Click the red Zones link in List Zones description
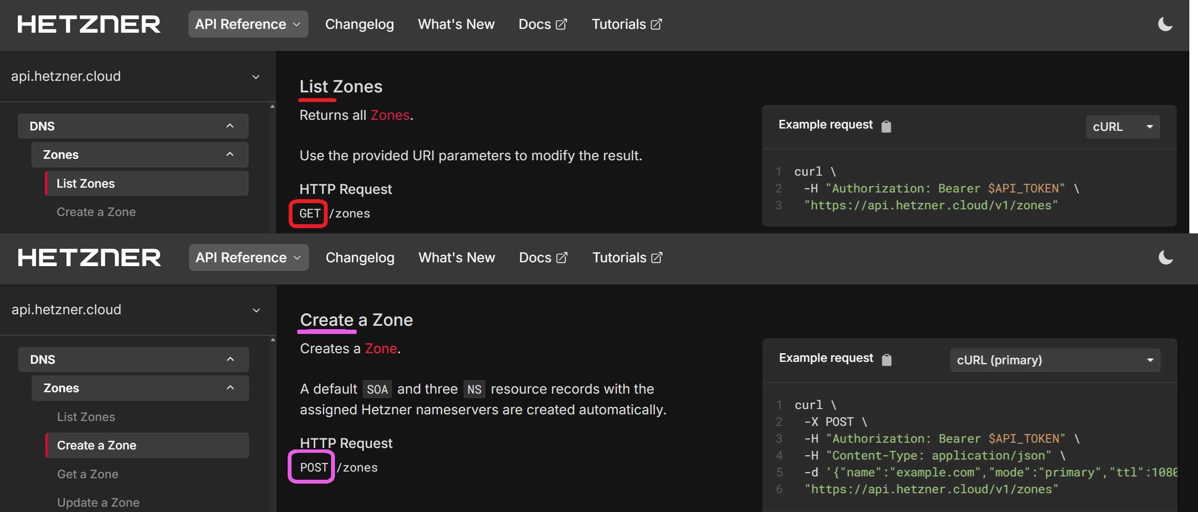Viewport: 1198px width, 512px height. [x=389, y=115]
